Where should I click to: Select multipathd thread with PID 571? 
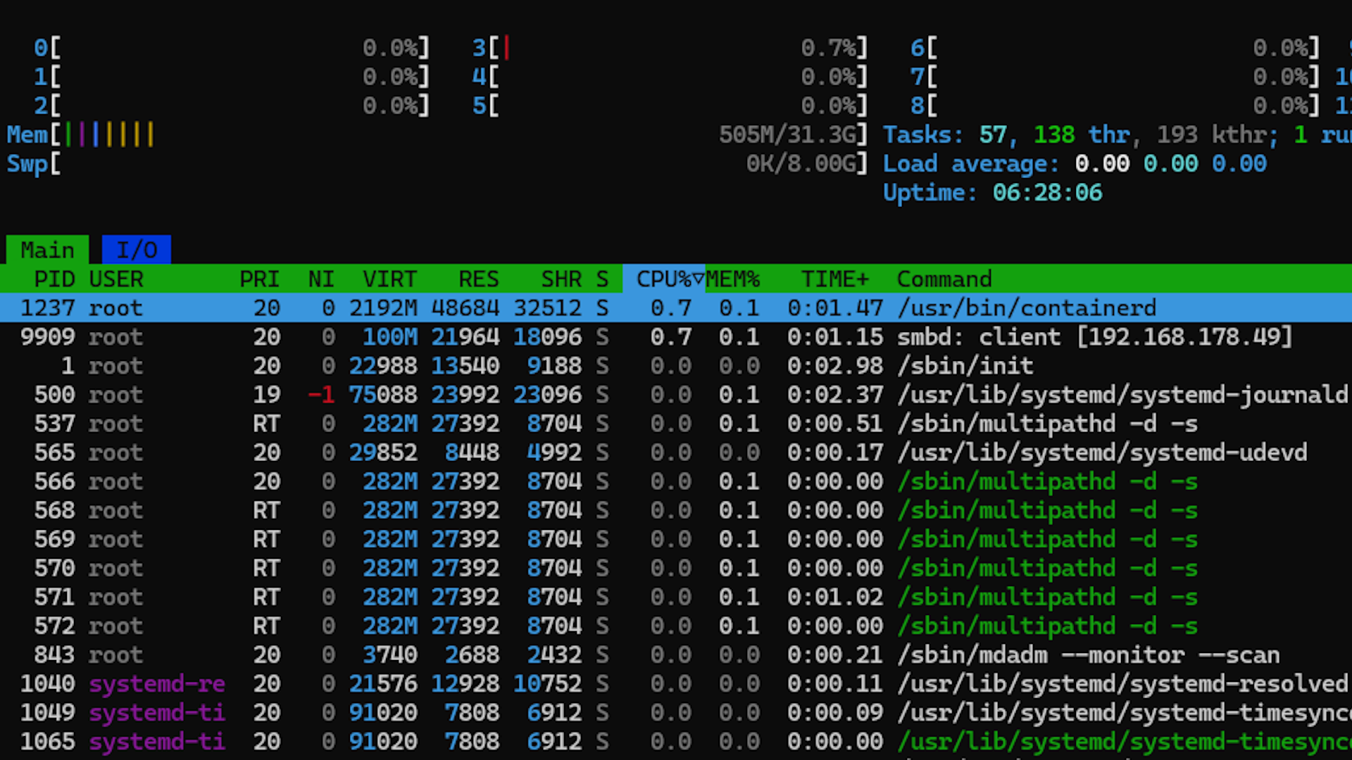point(1046,597)
